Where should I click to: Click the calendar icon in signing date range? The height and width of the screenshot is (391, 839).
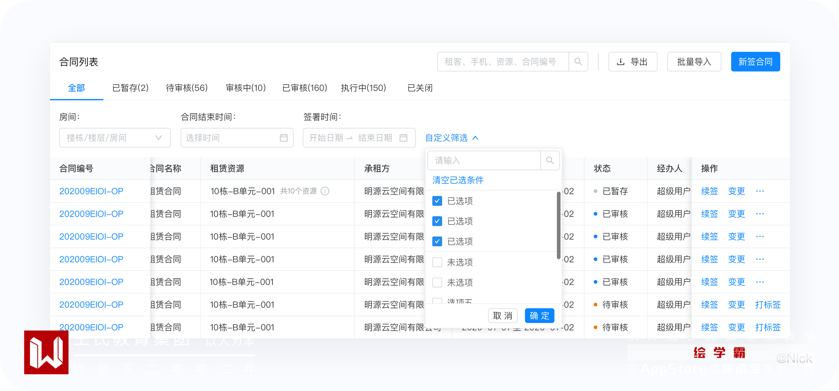click(403, 138)
